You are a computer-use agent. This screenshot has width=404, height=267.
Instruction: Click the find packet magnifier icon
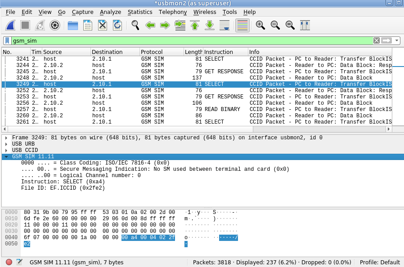(135, 25)
